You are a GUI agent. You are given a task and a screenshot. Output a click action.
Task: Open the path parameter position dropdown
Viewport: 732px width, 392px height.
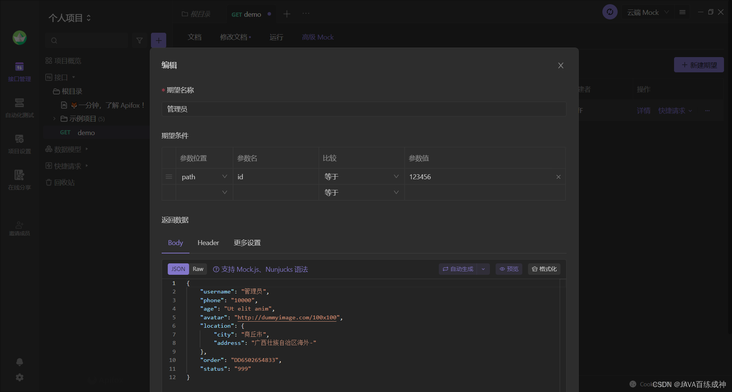coord(204,177)
